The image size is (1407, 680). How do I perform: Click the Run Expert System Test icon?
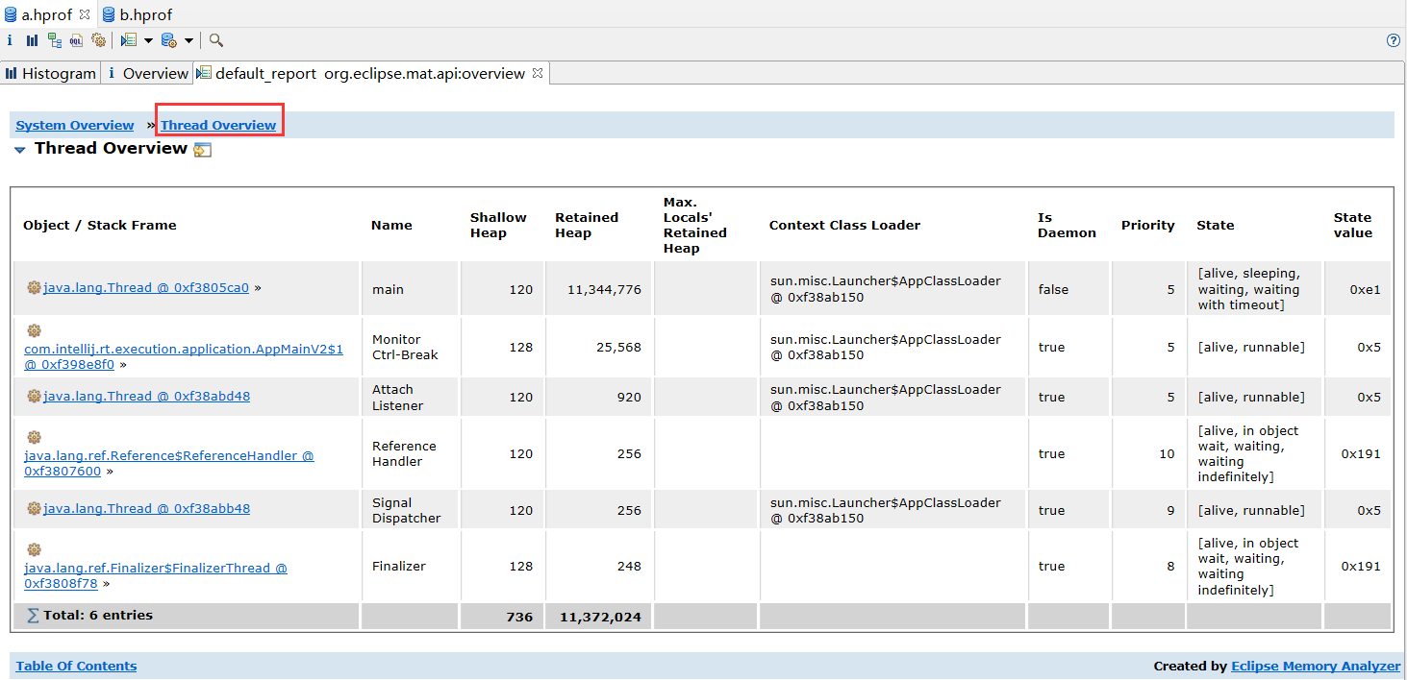pos(128,40)
